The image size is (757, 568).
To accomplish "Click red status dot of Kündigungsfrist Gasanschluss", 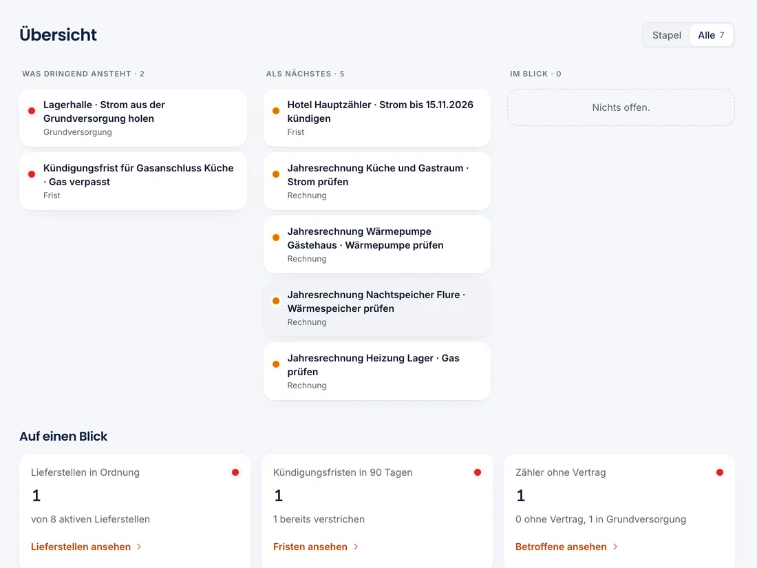I will (x=32, y=174).
